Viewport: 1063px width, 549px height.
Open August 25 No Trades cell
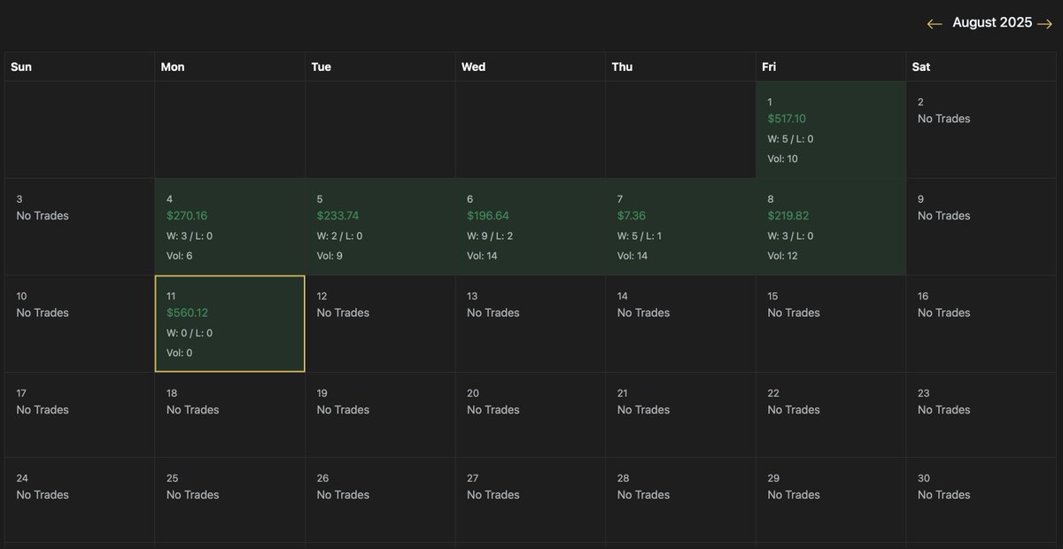[x=230, y=500]
